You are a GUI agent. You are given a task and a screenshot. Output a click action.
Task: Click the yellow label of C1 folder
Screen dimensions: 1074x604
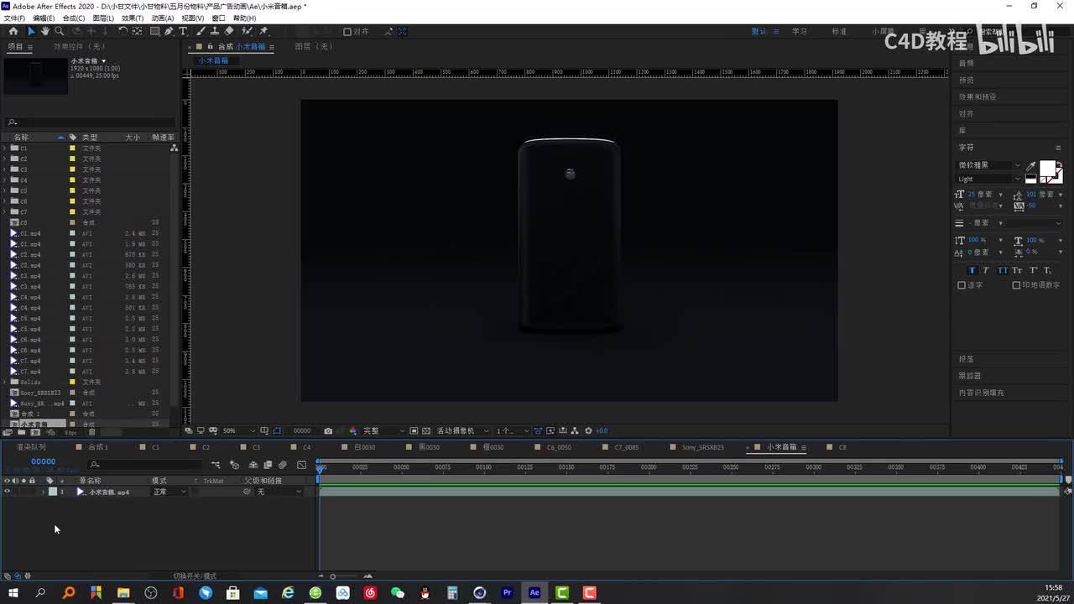click(x=72, y=148)
